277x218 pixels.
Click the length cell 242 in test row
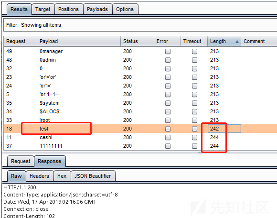point(224,129)
